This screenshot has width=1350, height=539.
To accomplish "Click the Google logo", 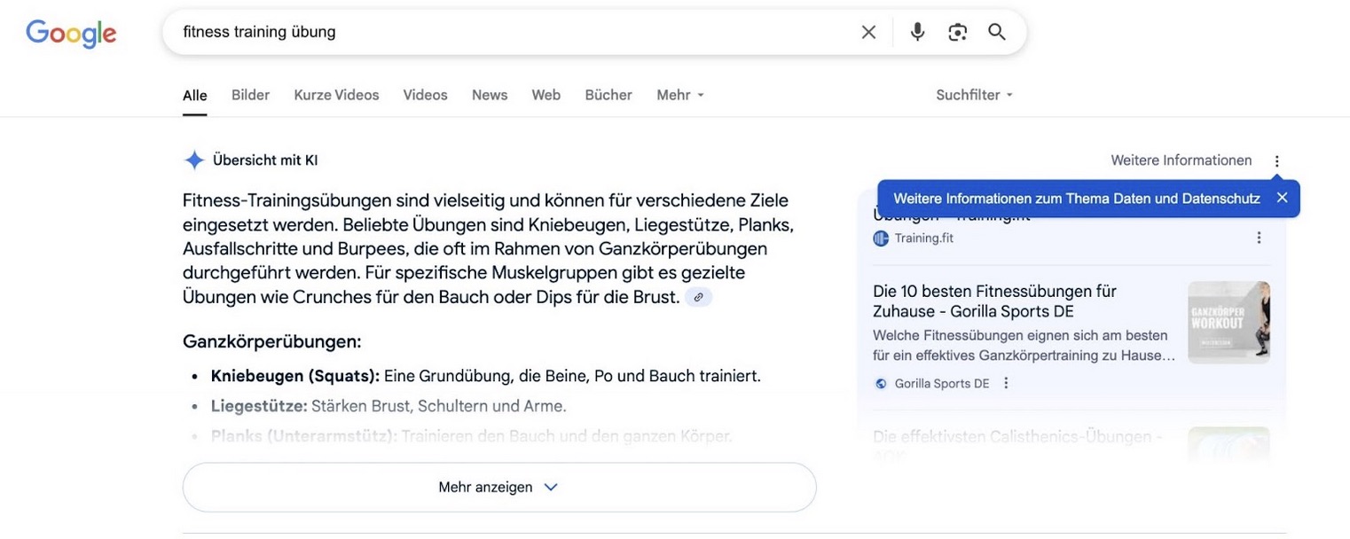I will pyautogui.click(x=71, y=34).
